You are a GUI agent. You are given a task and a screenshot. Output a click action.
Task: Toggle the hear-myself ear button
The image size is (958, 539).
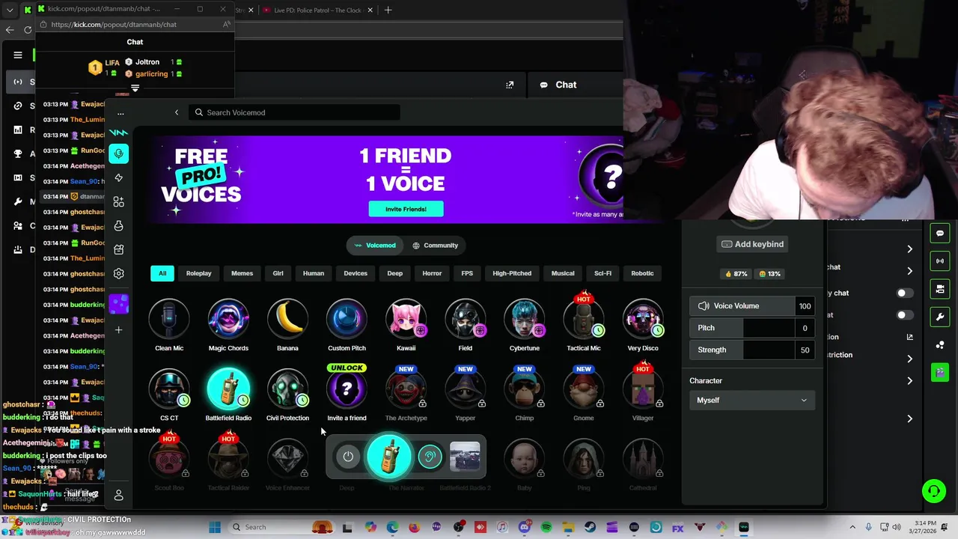(430, 457)
